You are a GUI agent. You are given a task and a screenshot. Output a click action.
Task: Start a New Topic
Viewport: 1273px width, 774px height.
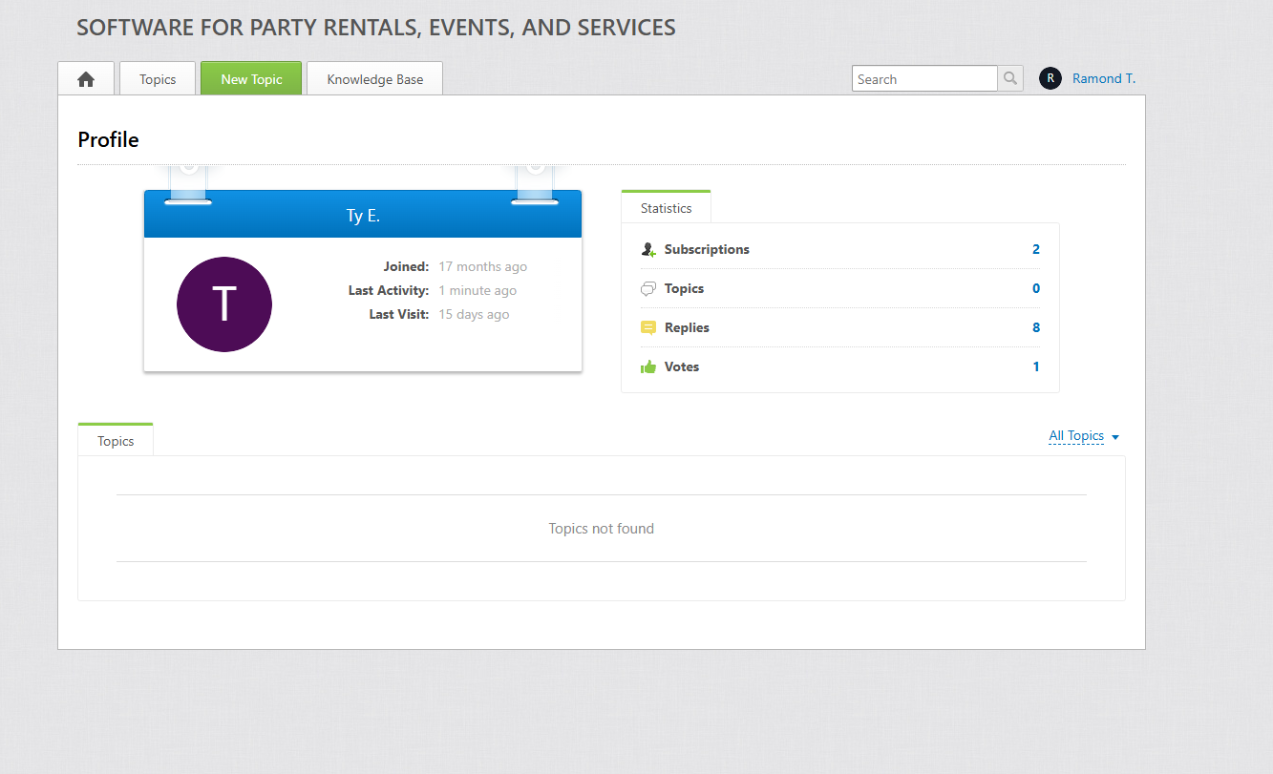pos(251,79)
